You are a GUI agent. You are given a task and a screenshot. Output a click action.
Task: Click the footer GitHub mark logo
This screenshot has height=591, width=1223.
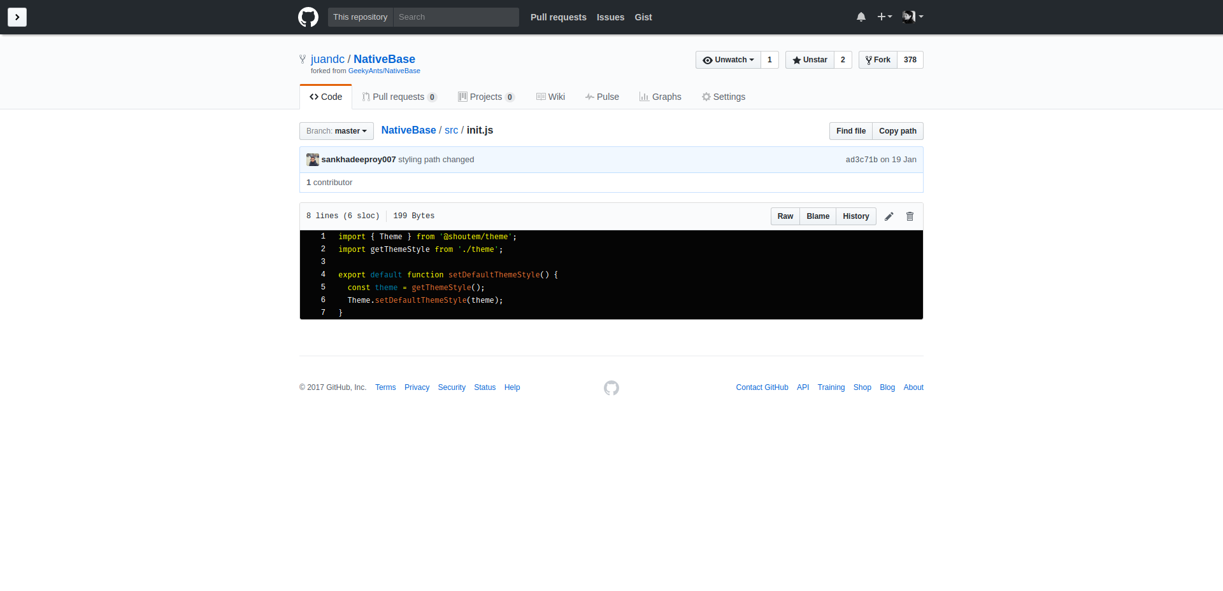pyautogui.click(x=611, y=388)
